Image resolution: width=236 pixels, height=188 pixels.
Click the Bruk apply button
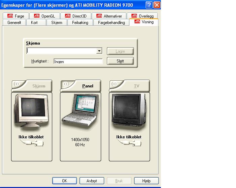click(x=119, y=181)
